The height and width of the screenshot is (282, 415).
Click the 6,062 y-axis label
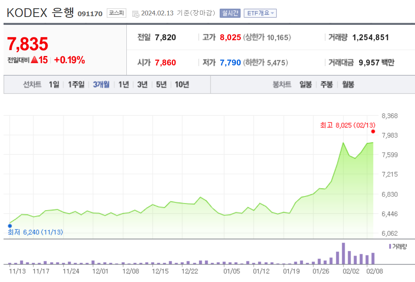pos(389,233)
